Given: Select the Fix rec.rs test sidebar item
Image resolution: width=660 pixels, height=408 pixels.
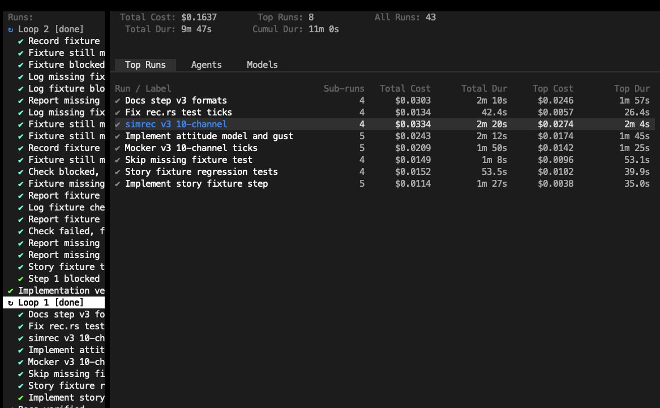Looking at the screenshot, I should tap(66, 326).
